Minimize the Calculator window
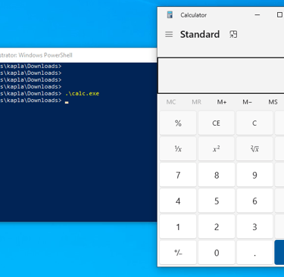 257,15
